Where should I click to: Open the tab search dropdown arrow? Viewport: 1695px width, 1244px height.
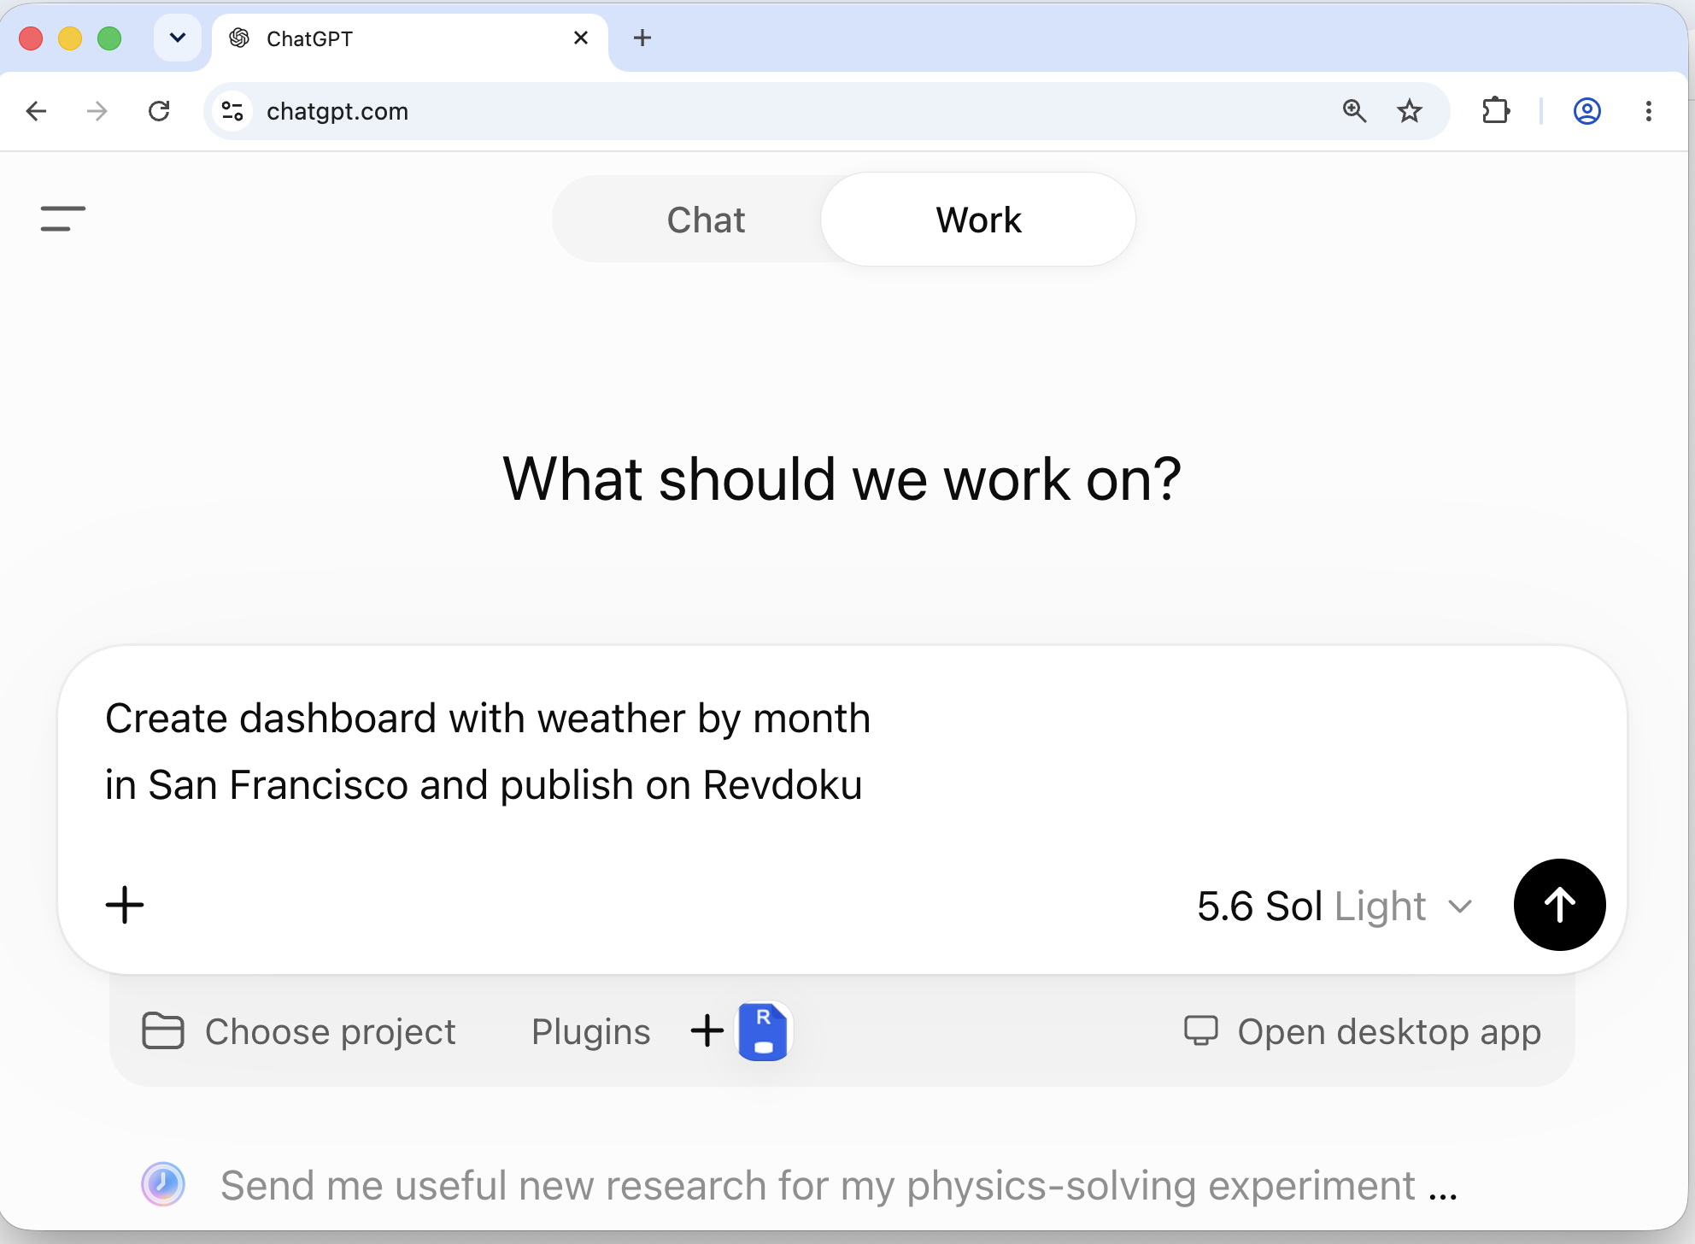click(x=178, y=38)
